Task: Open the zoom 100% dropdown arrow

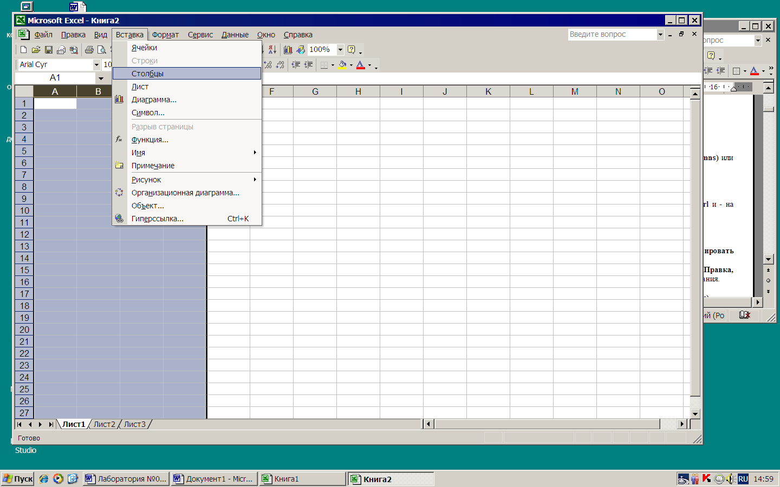Action: [x=340, y=49]
